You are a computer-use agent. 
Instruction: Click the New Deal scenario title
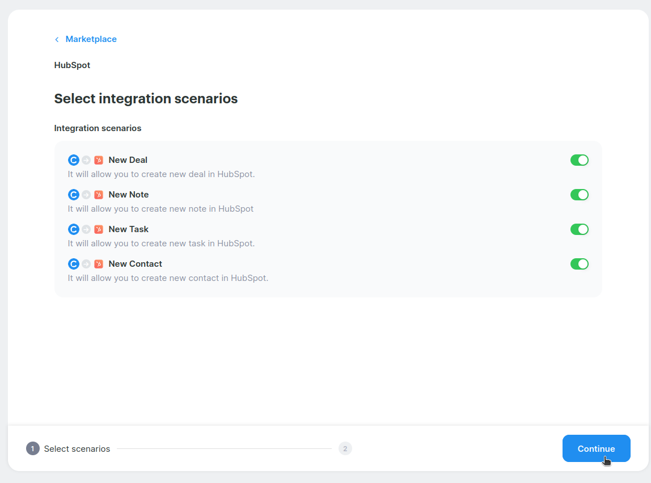(128, 160)
